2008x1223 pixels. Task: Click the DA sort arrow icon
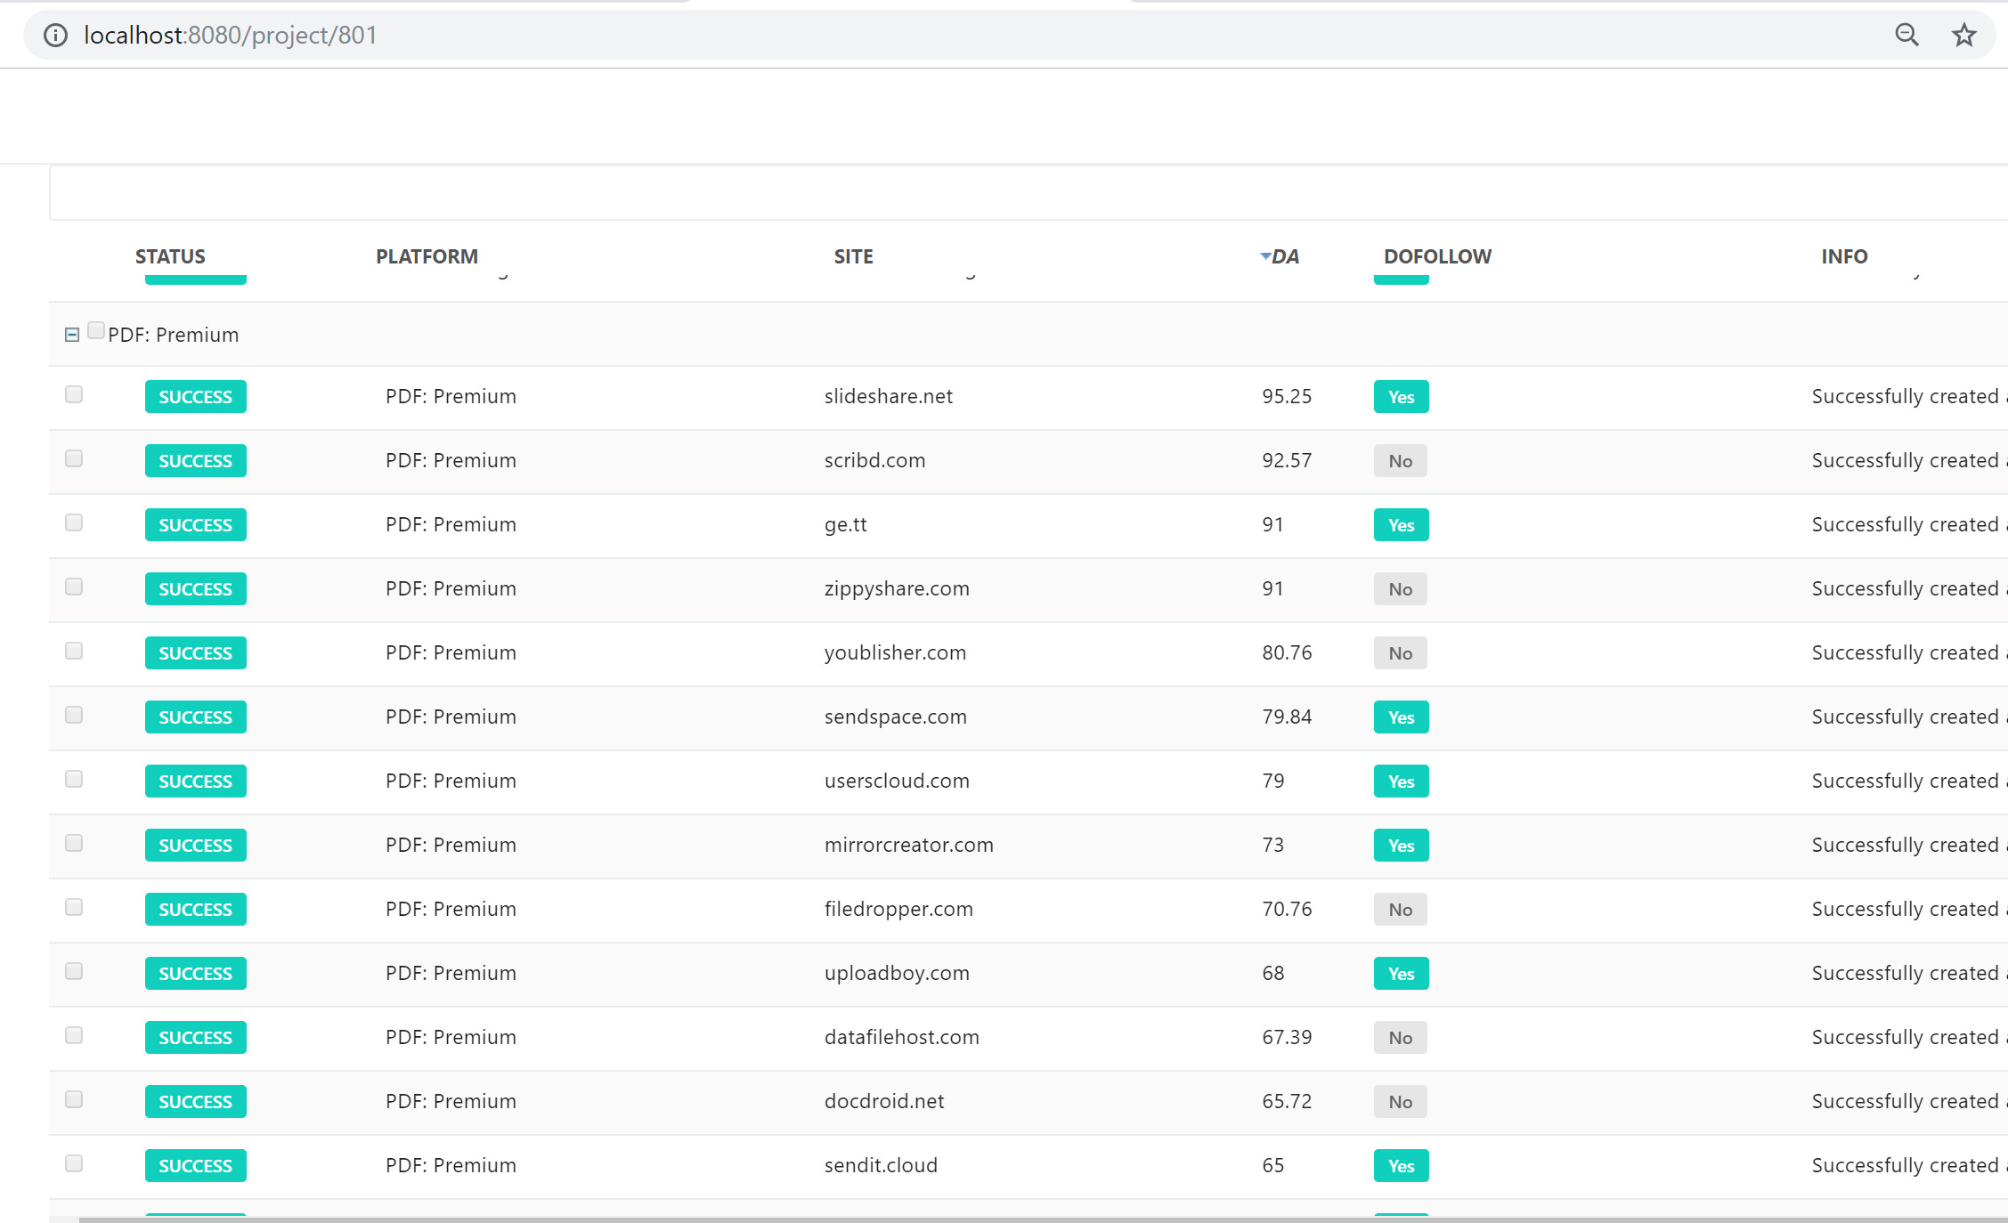click(1265, 256)
